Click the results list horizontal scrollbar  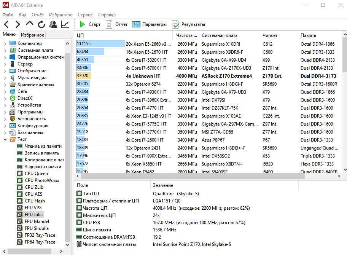click(193, 176)
